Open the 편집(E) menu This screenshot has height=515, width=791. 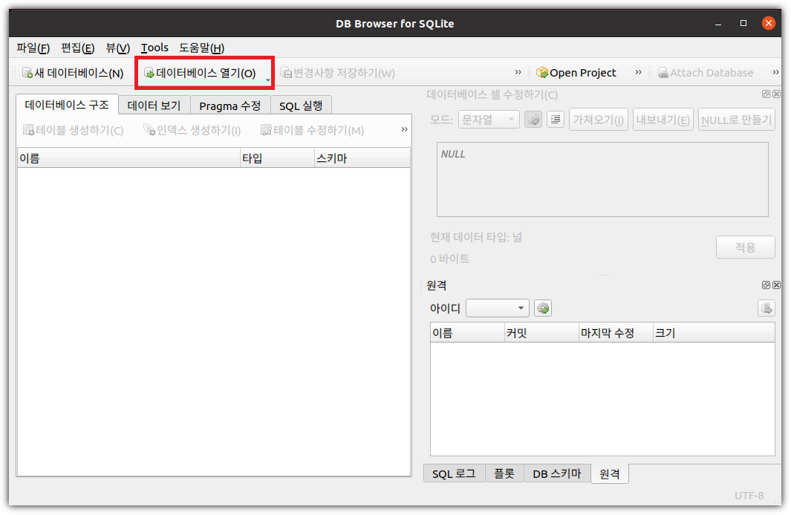(77, 48)
